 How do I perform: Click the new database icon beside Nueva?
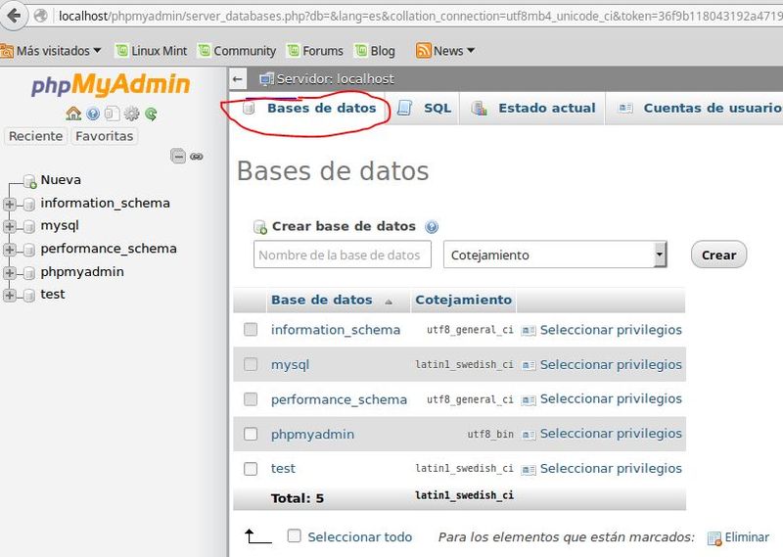click(x=30, y=181)
